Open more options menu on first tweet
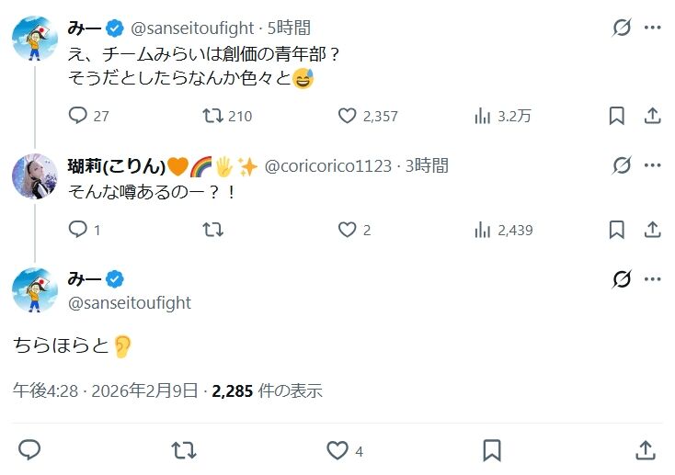675x475 pixels. coord(653,28)
